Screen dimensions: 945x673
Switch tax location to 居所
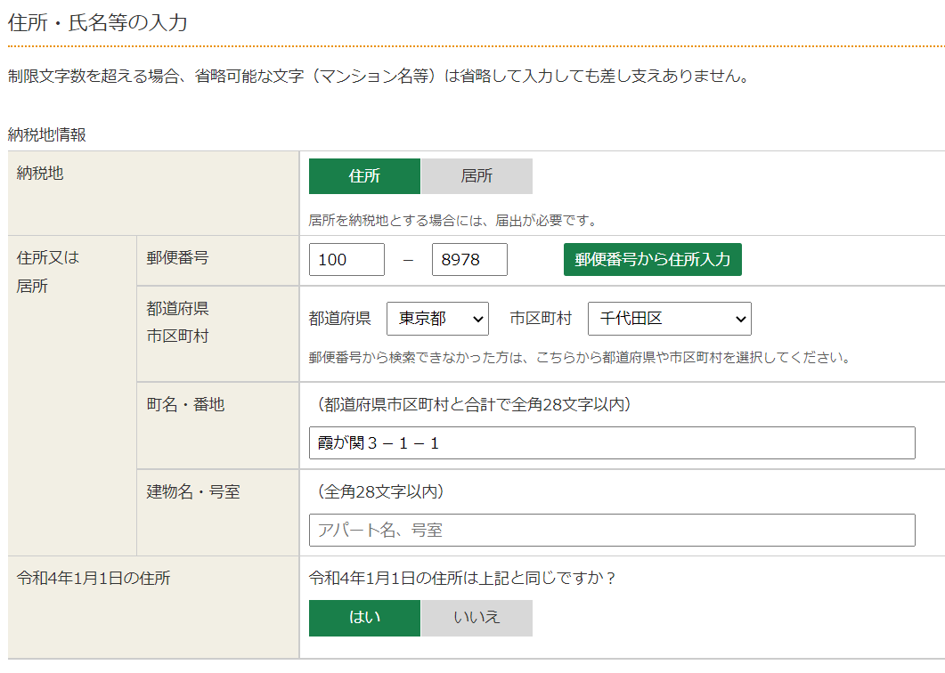click(477, 176)
